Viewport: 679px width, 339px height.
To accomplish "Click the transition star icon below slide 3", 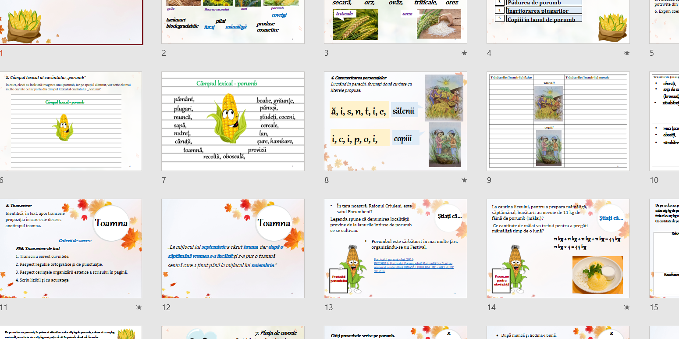I will pyautogui.click(x=464, y=53).
